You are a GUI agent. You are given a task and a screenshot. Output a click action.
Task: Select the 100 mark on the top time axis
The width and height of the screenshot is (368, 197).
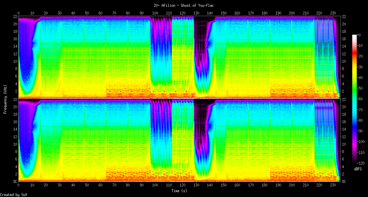[x=155, y=13]
